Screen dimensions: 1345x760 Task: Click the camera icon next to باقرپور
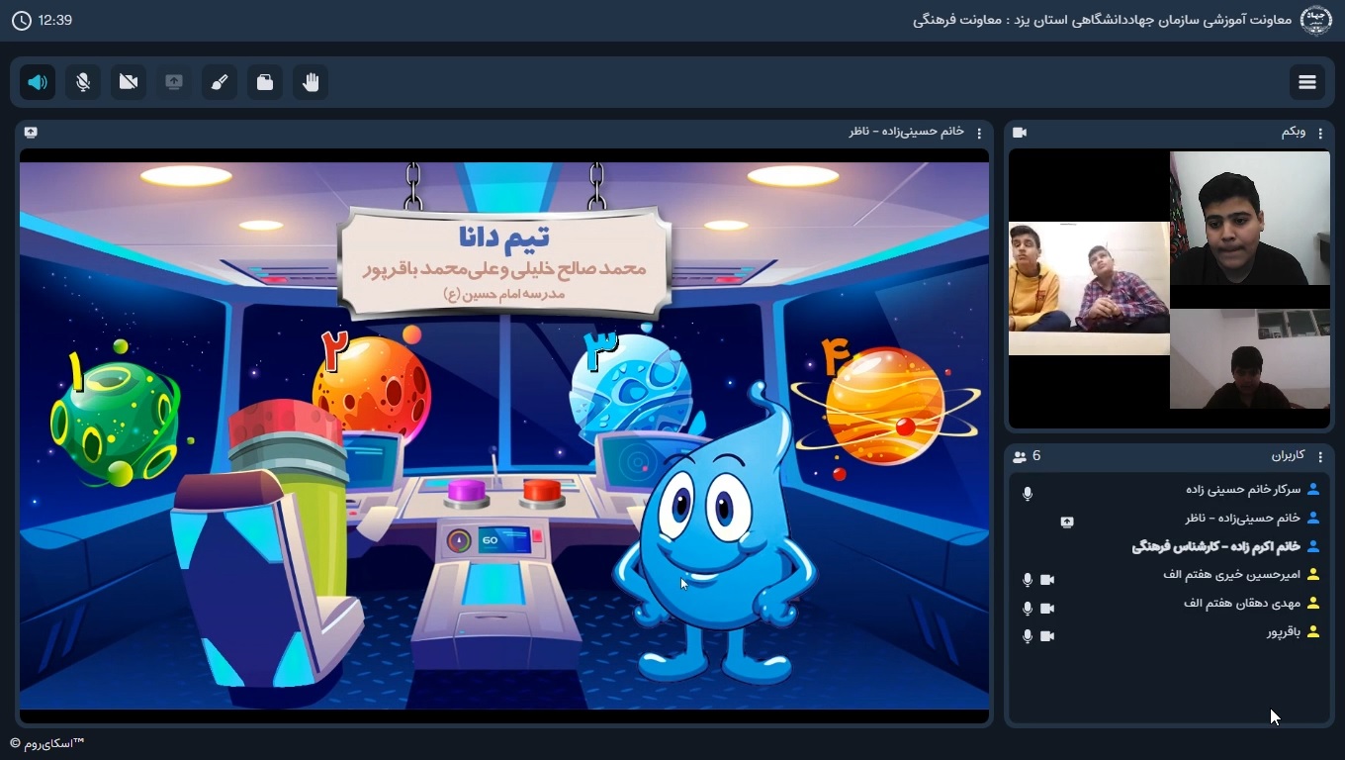pos(1047,636)
